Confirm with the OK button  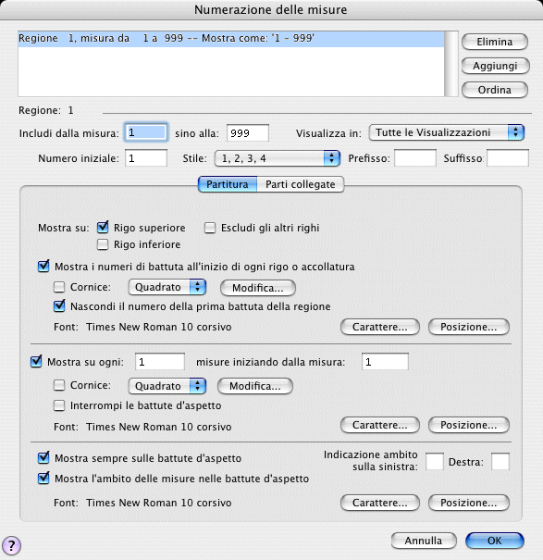(495, 541)
